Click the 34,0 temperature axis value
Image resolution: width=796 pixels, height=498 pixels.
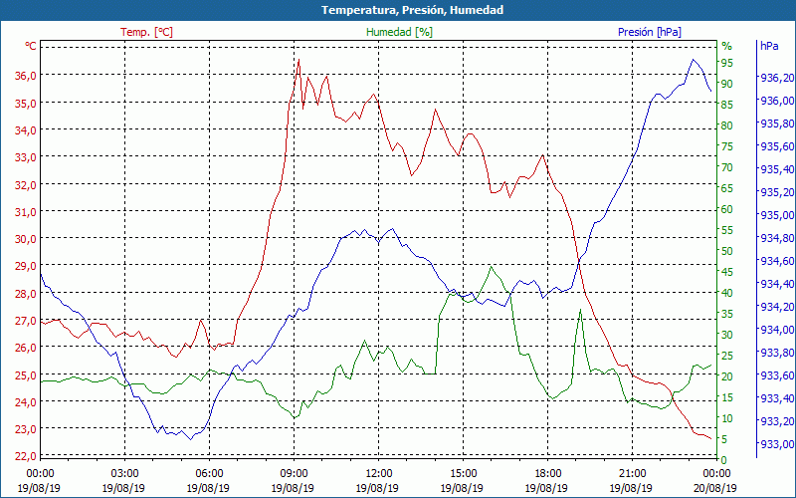25,129
